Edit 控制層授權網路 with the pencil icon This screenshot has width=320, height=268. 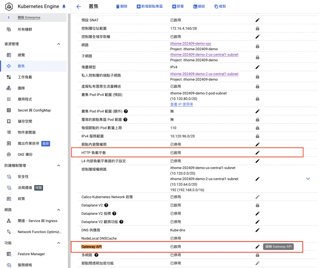coord(257,179)
